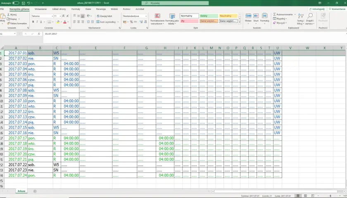Open Formatuj jako tabelę menu
Viewport: 347px width, 198px height.
(x=172, y=19)
